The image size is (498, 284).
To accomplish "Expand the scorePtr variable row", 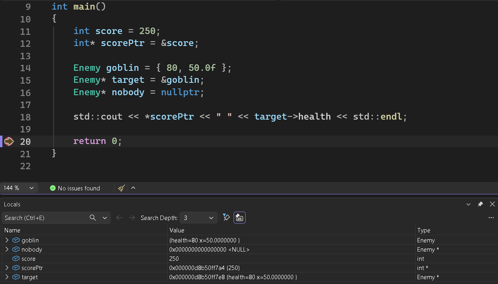I will point(7,268).
